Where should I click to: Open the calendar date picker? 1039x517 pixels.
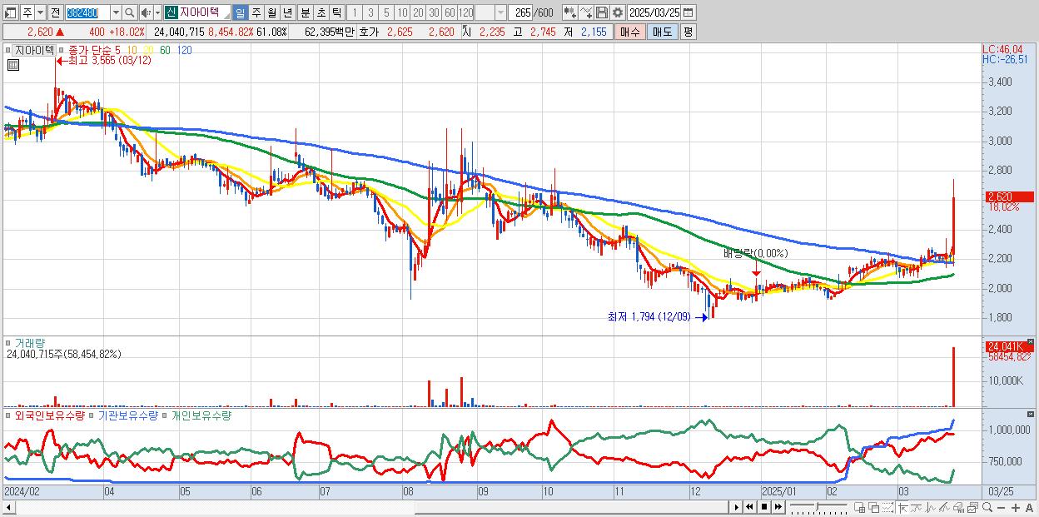tap(690, 12)
